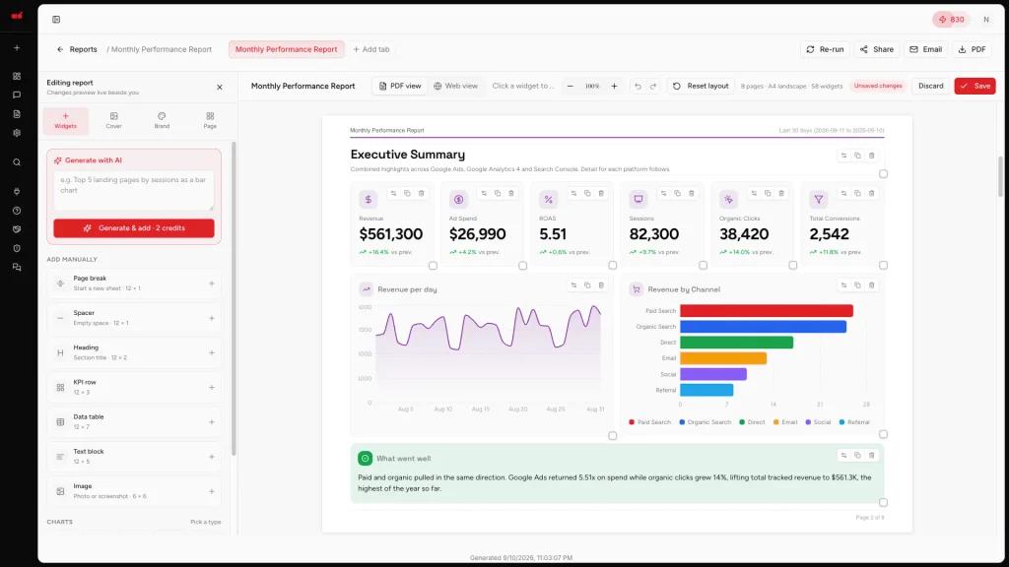The height and width of the screenshot is (567, 1009).
Task: Duplicate the Ad Spend KPI card
Action: click(498, 194)
